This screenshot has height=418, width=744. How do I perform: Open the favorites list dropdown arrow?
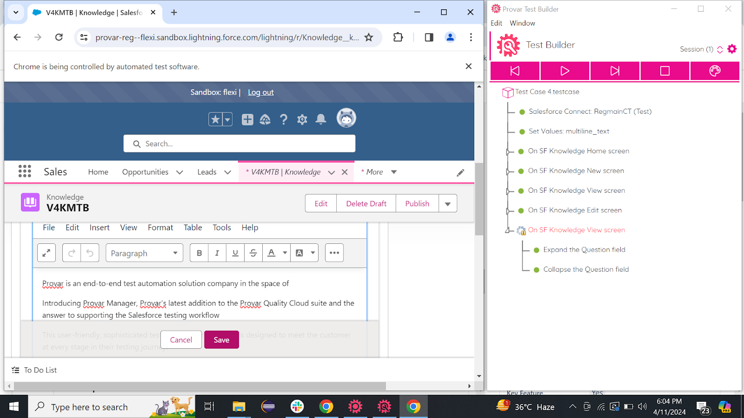pyautogui.click(x=227, y=119)
